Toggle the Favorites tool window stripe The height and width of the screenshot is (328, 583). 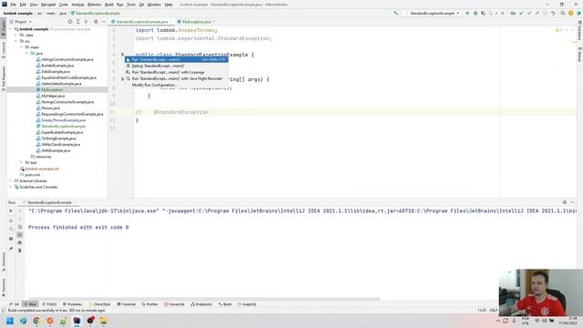[4, 288]
